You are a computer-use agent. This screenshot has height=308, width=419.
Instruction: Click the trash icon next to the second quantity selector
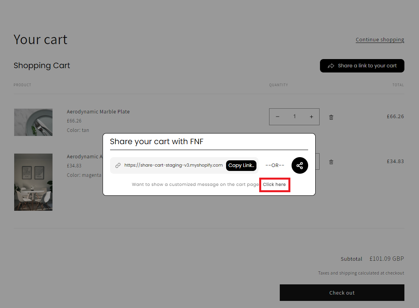(x=331, y=161)
